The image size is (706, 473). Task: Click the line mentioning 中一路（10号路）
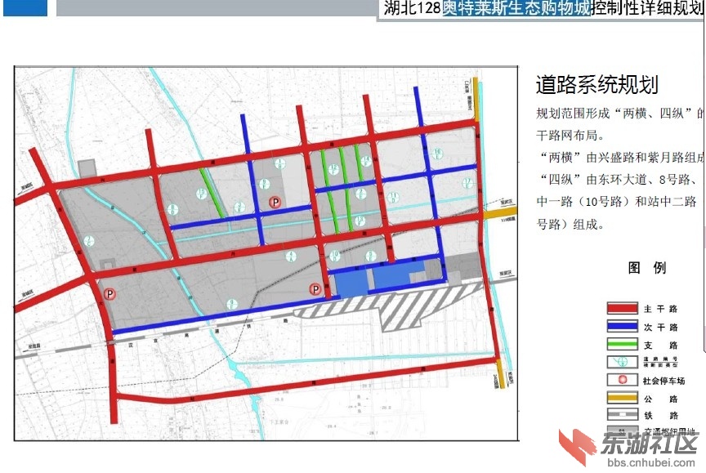[616, 201]
